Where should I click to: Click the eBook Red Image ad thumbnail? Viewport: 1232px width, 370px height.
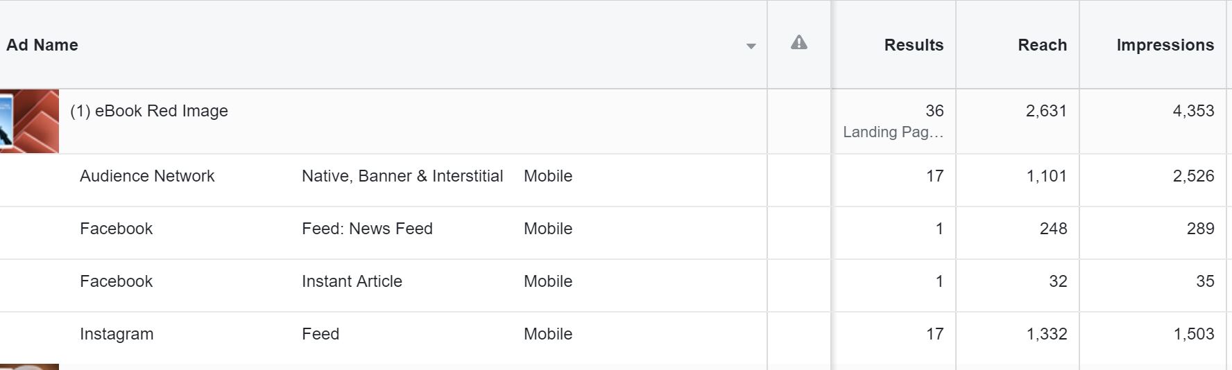point(29,121)
